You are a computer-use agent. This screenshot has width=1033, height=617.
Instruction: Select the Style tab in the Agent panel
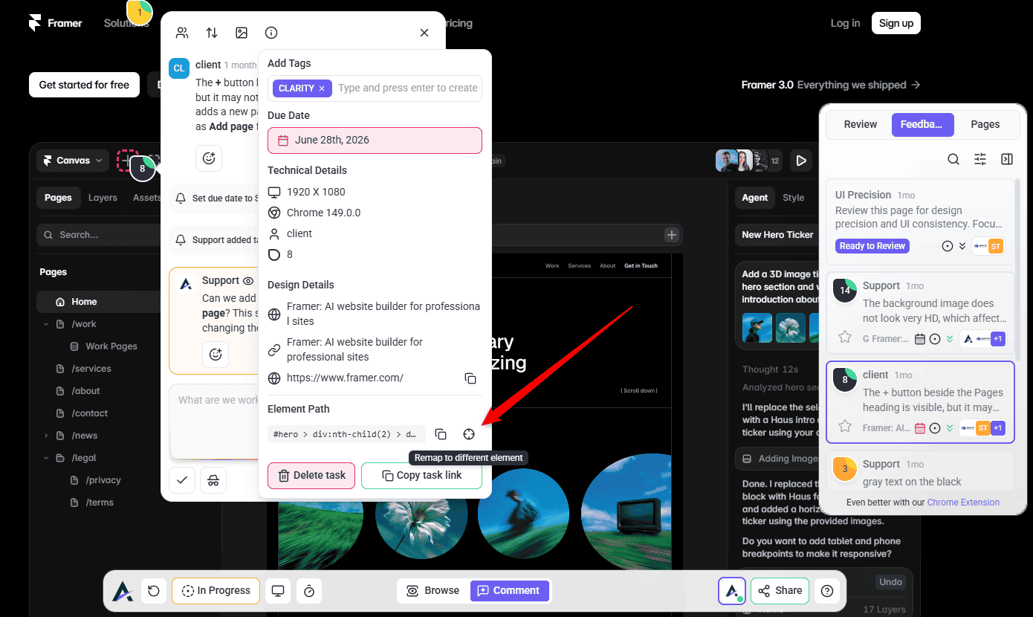[x=793, y=198]
